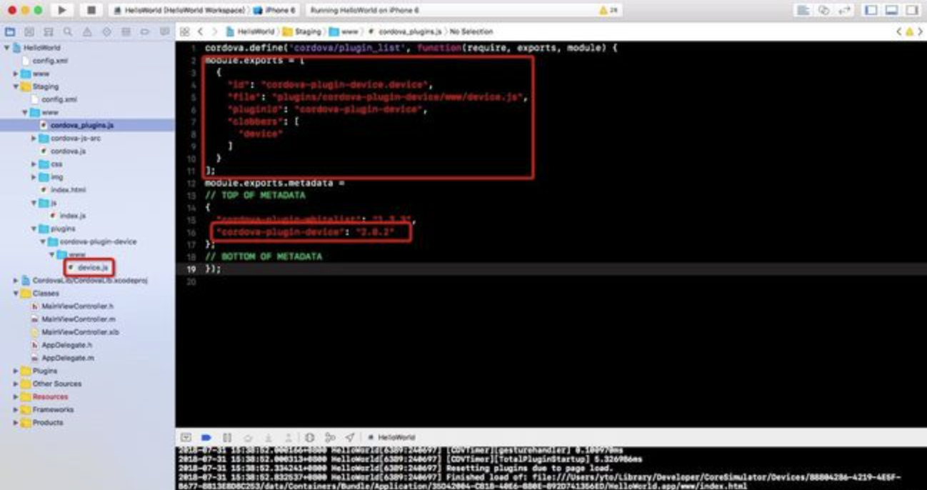Collapse the Staging folder
This screenshot has height=490, width=927.
[16, 86]
